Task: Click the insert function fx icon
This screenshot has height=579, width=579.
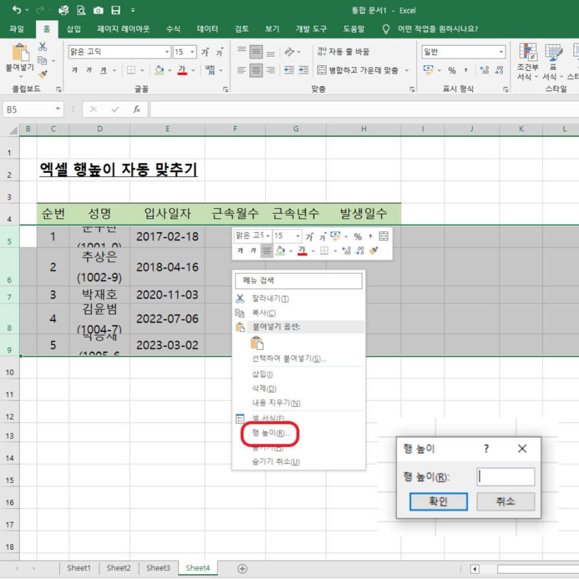Action: point(137,109)
